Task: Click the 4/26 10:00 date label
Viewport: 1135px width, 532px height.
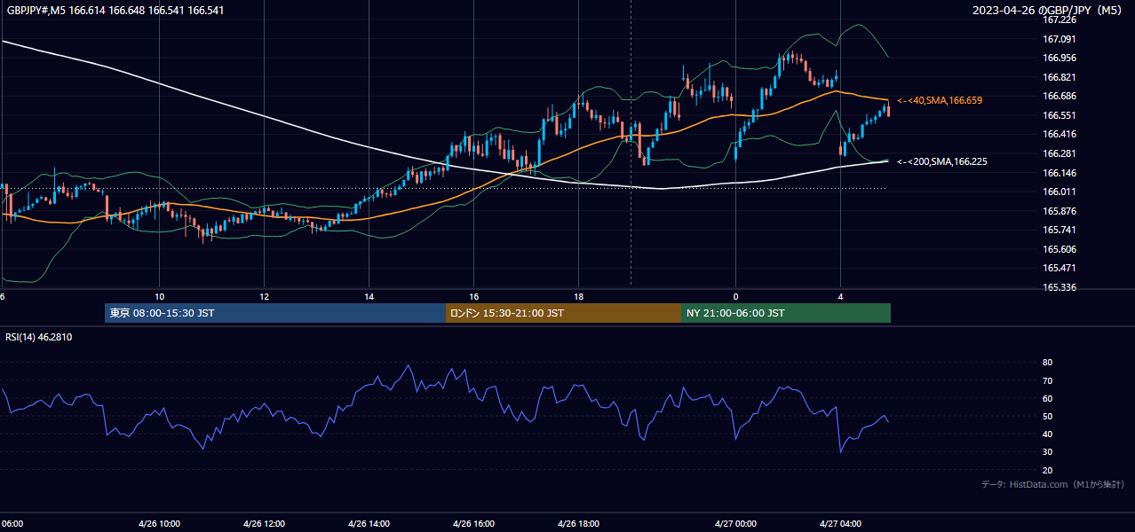Action: (x=159, y=523)
